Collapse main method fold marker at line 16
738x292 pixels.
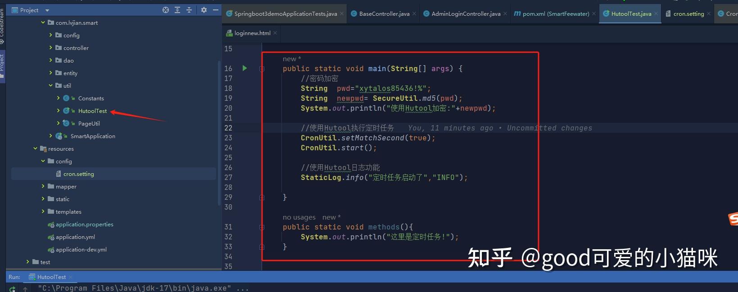(x=262, y=69)
